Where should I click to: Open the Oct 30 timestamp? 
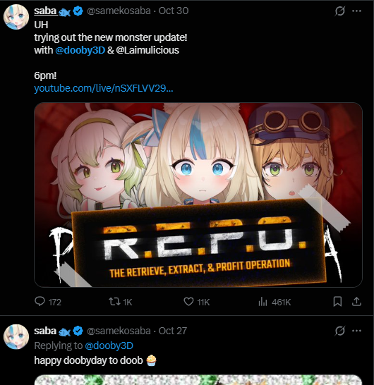click(x=174, y=11)
